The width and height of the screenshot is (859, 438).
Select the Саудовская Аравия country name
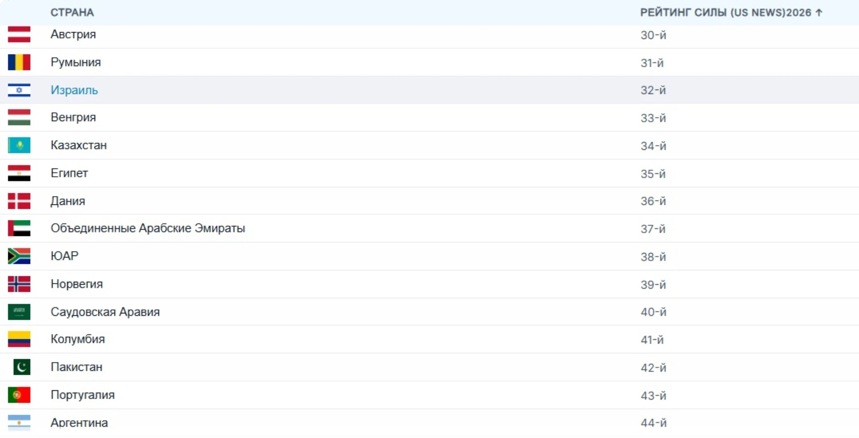pyautogui.click(x=105, y=312)
